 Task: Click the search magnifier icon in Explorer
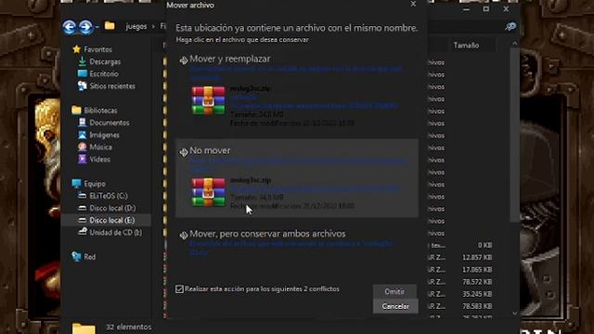(510, 27)
